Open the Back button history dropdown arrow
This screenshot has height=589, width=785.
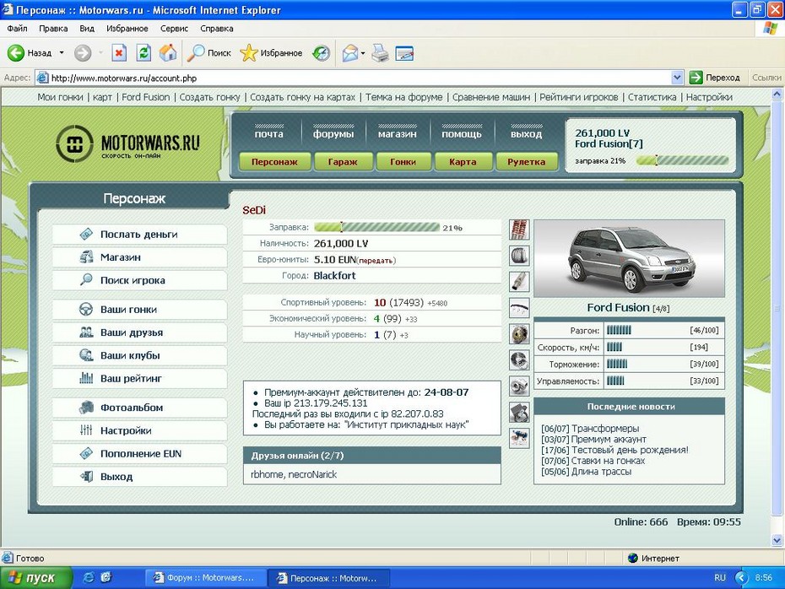pos(62,52)
